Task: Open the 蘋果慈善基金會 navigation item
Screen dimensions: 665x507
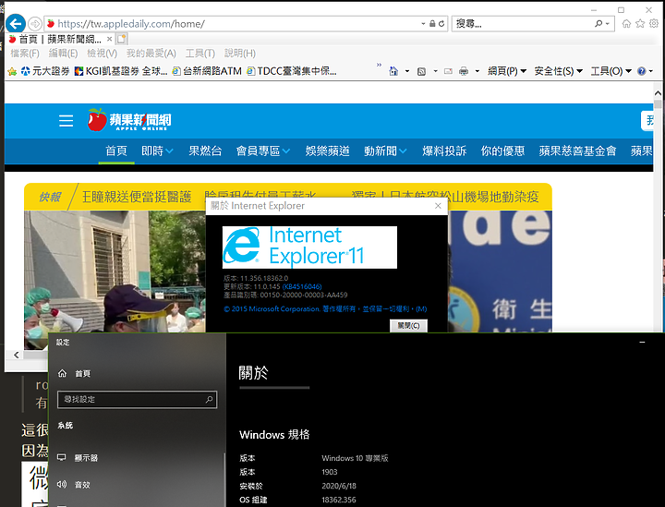Action: pyautogui.click(x=577, y=151)
